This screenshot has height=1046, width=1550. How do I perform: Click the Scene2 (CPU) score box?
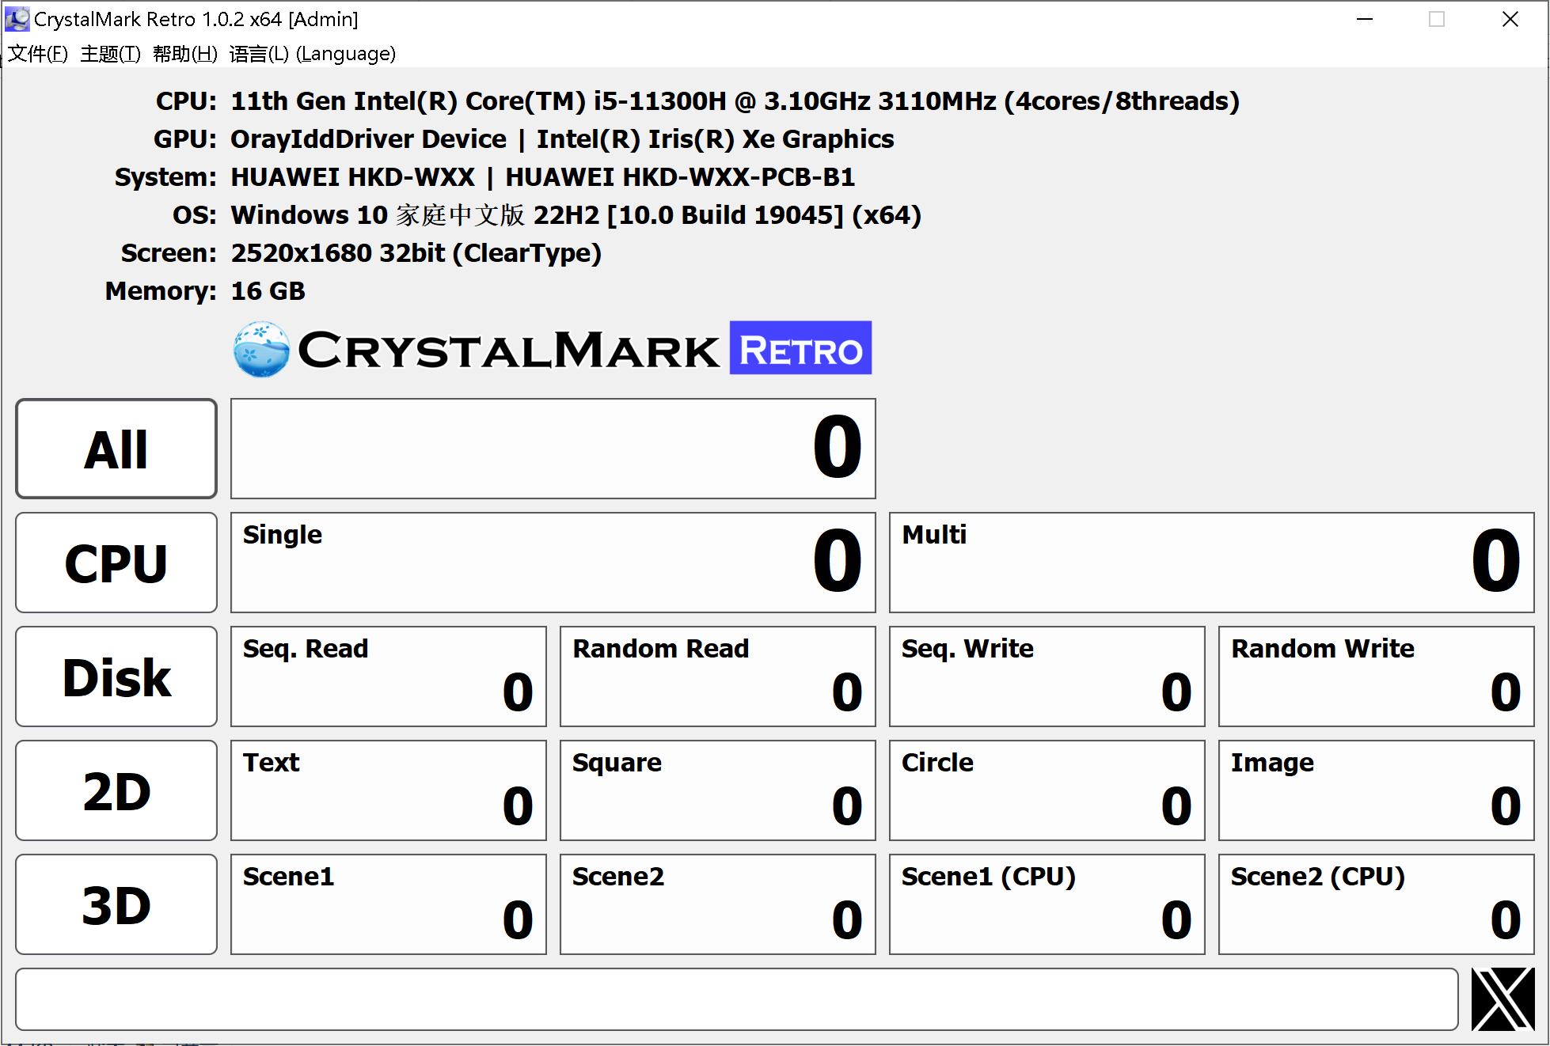pos(1377,904)
